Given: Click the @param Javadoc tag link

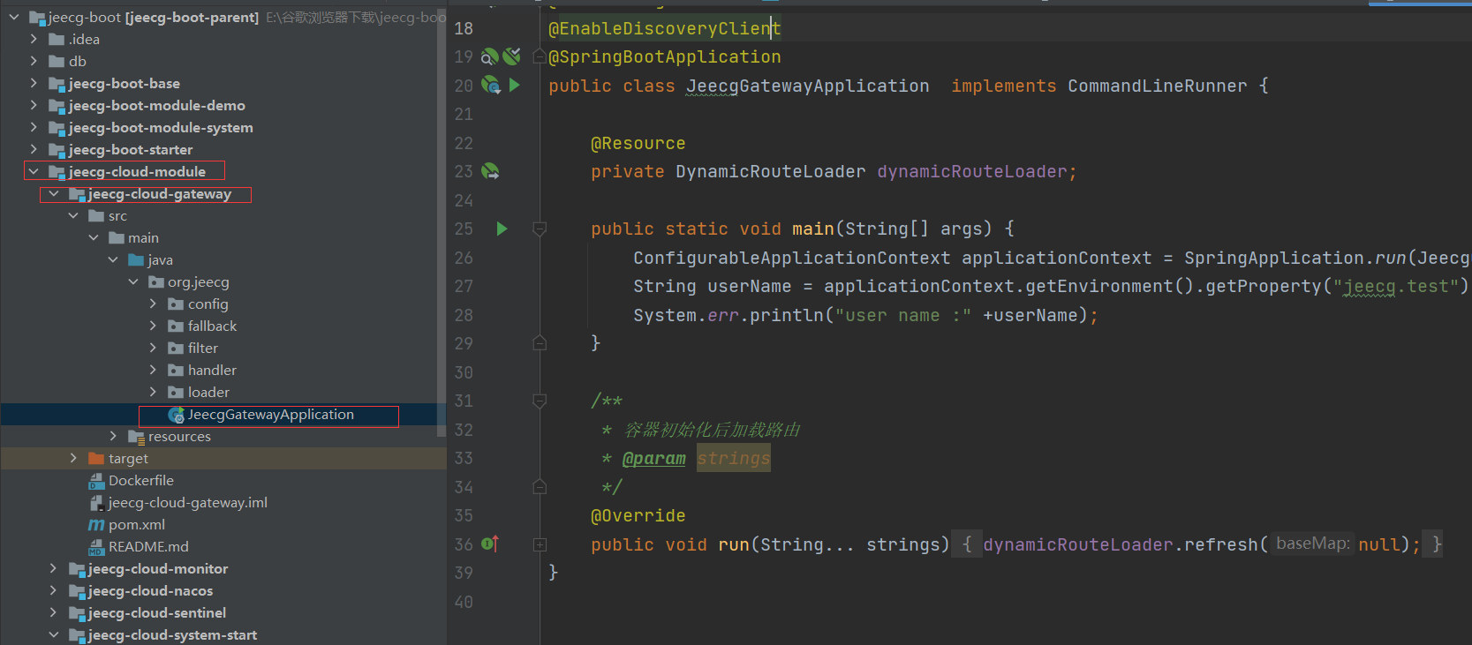Looking at the screenshot, I should tap(654, 458).
